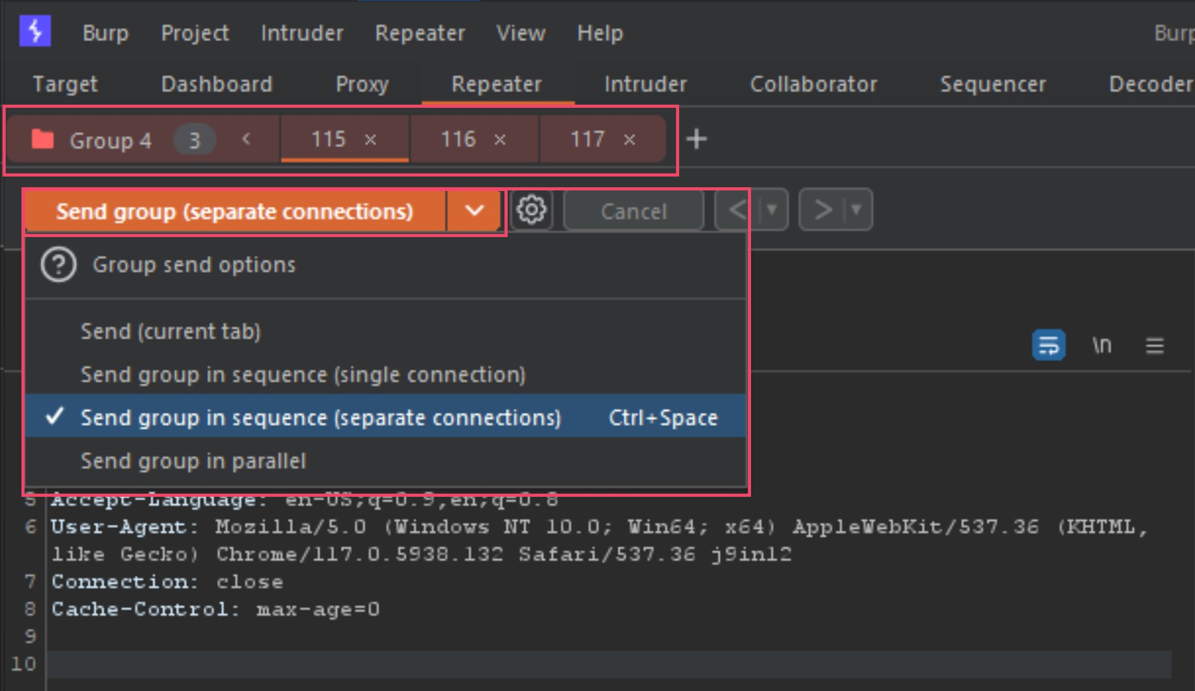1195x691 pixels.
Task: Click the User-Agent header line in the request
Action: (x=599, y=540)
